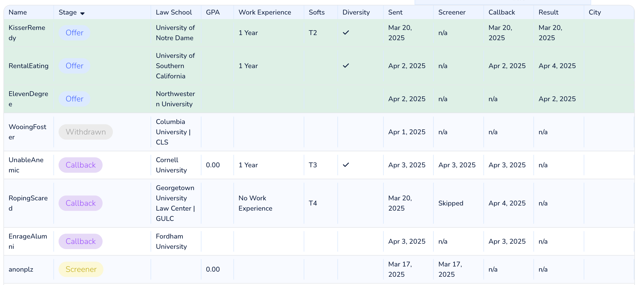Select the Skipped screener cell for RopingScared

(x=451, y=203)
